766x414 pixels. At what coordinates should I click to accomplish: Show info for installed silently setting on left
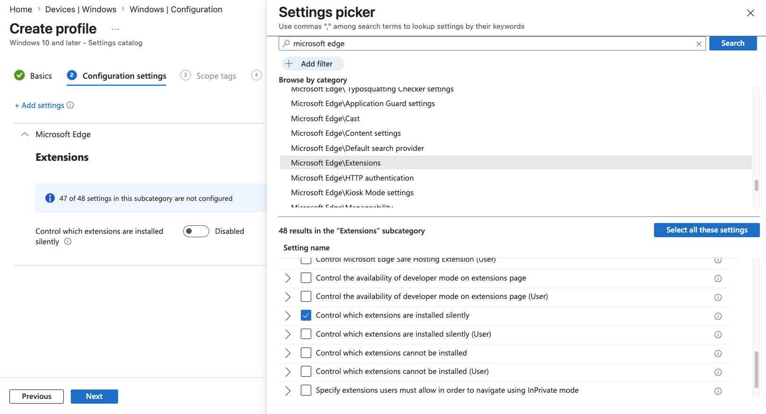point(68,241)
